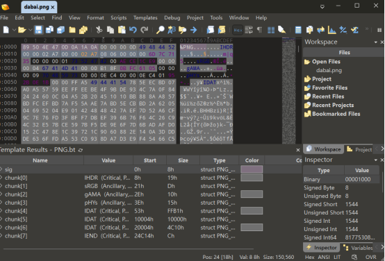Select dabai.png under Open Files
Screen dimensions: 385x261
pyautogui.click(x=329, y=70)
